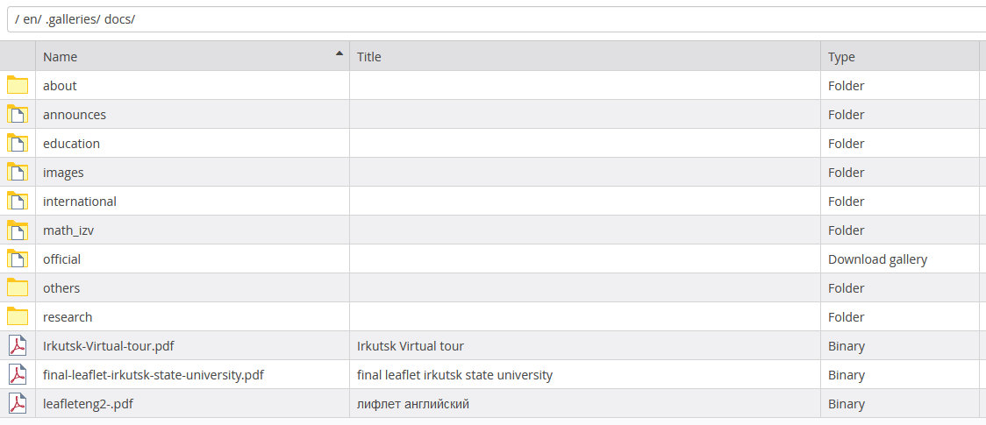Click the 'official' download gallery icon
The height and width of the screenshot is (425, 986).
coord(18,259)
